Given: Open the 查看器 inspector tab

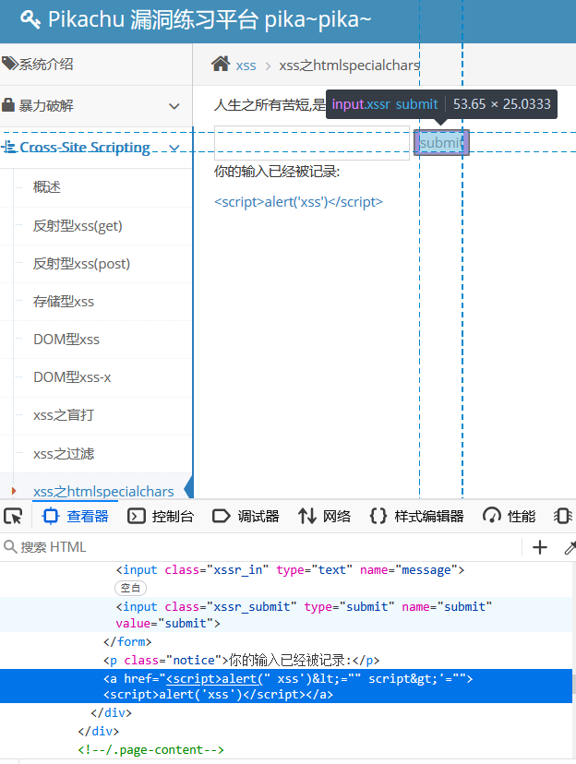Looking at the screenshot, I should (76, 516).
